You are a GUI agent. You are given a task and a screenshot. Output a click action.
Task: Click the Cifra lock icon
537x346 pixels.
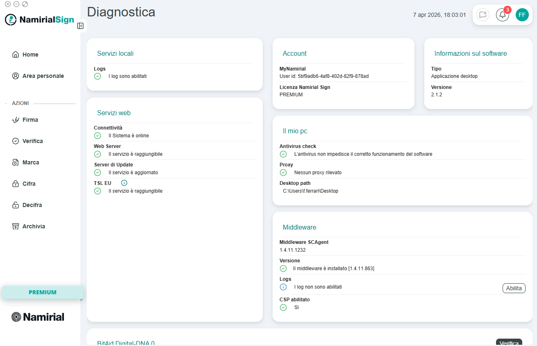click(x=16, y=184)
